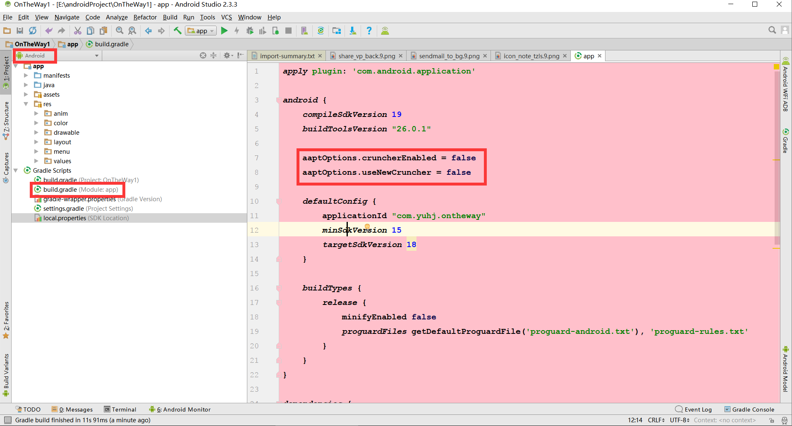Open the AVD Manager icon
792x426 pixels.
tap(304, 31)
